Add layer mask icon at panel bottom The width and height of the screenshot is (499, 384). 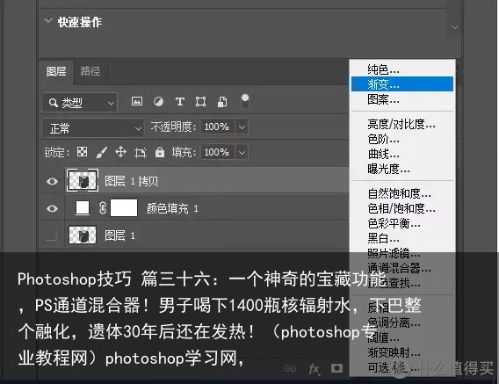coord(337,368)
